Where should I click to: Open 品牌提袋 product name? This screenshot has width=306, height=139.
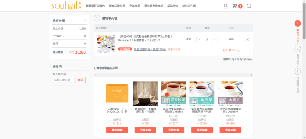(117, 110)
